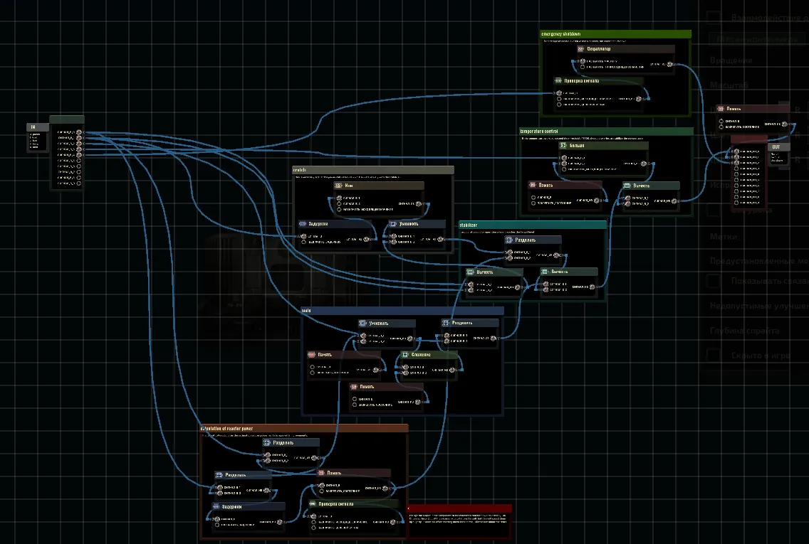Select the emergency shutdown group header
The width and height of the screenshot is (809, 544).
(615, 34)
